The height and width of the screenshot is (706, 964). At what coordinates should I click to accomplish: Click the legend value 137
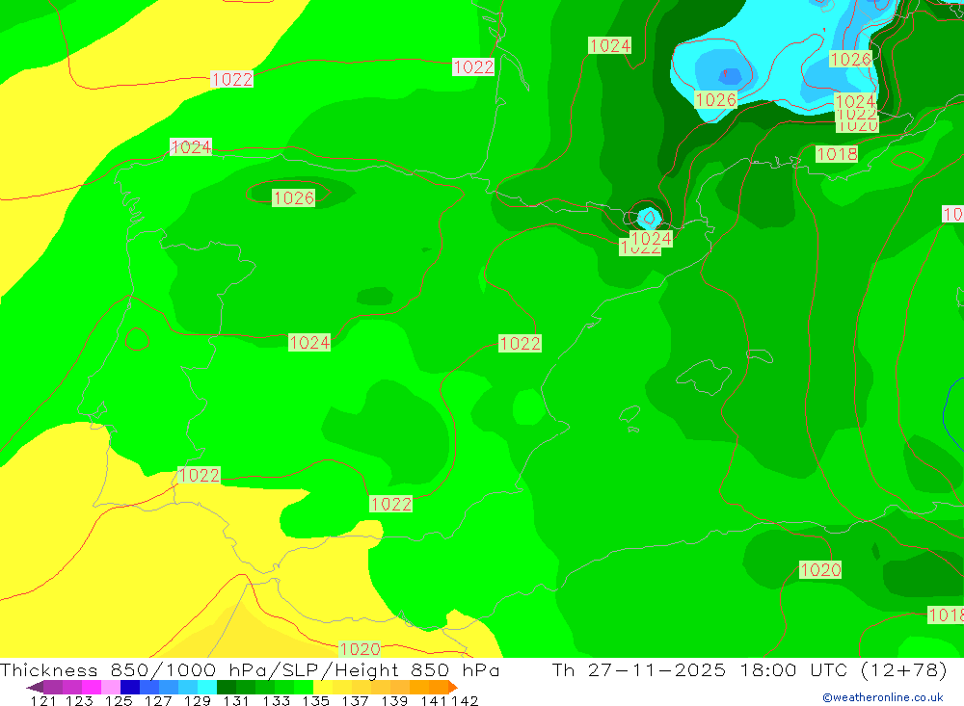[355, 700]
